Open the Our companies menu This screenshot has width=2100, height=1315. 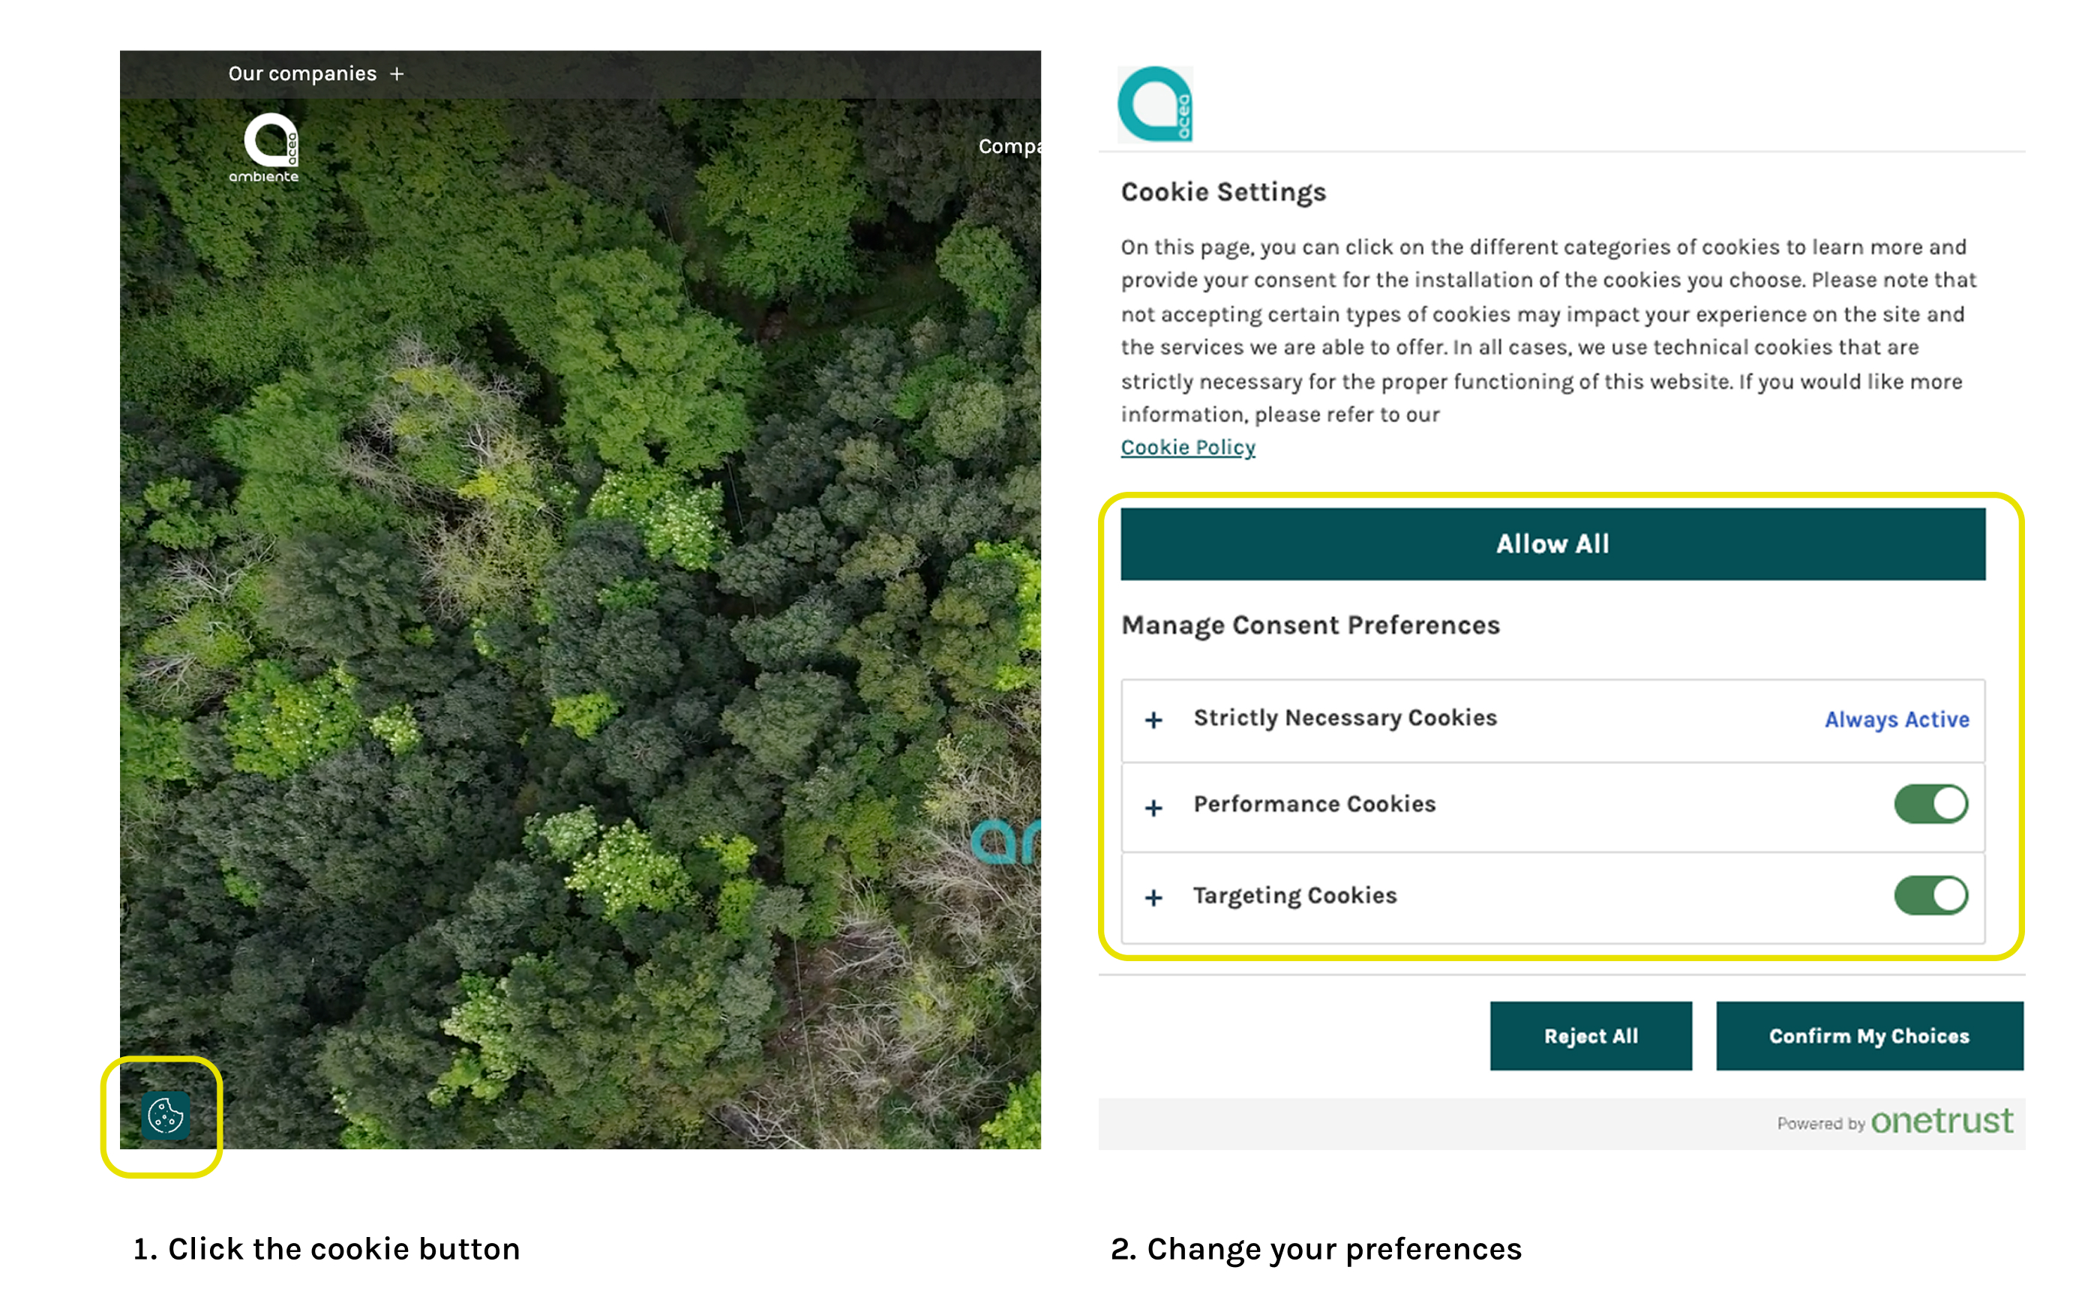[301, 74]
